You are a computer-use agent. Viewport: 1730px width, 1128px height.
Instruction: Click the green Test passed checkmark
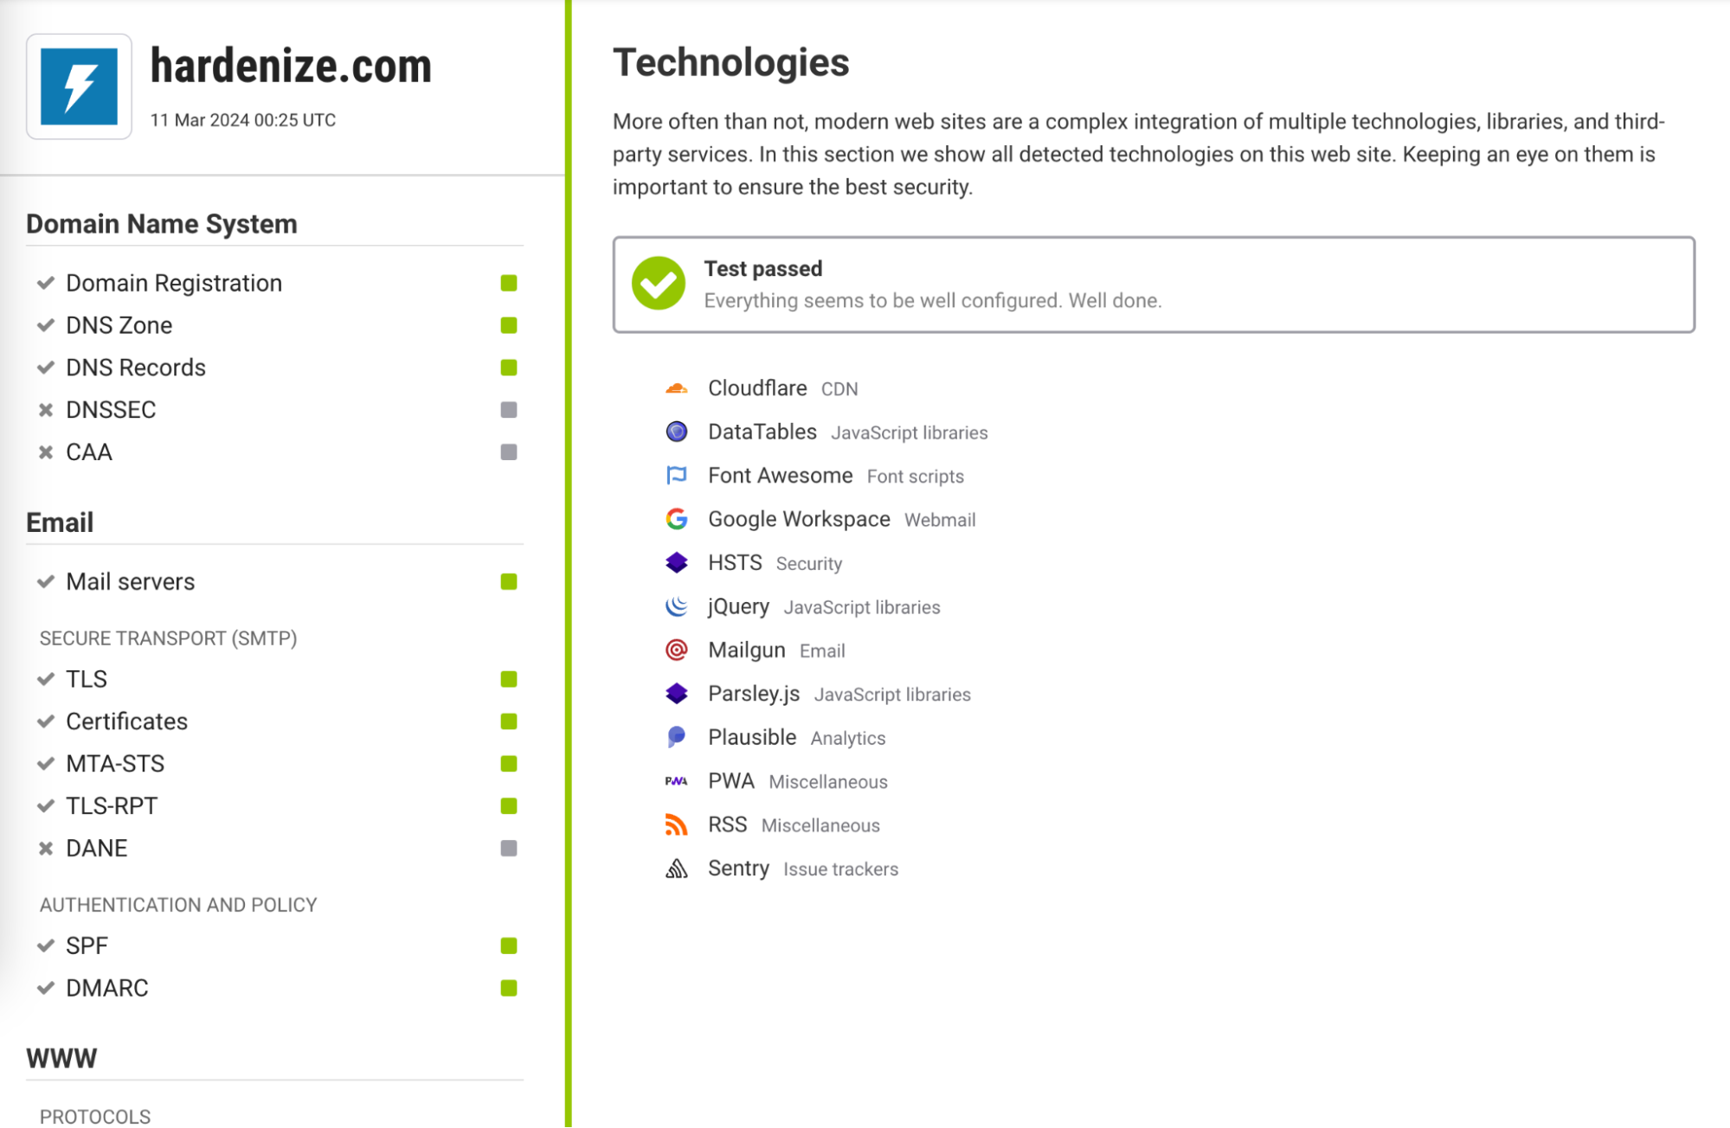pyautogui.click(x=659, y=284)
